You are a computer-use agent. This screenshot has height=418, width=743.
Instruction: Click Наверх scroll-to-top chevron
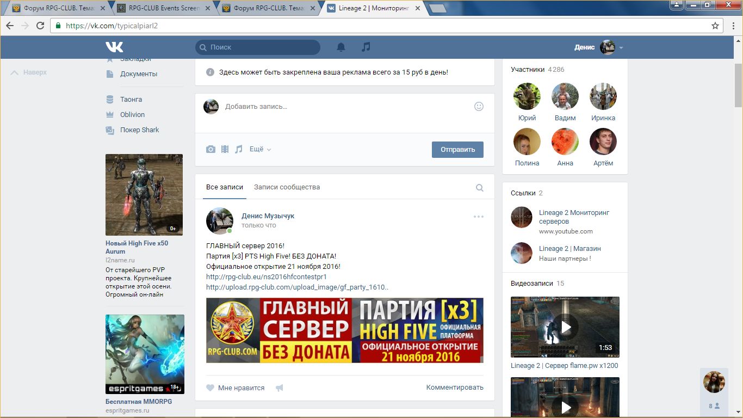(15, 72)
